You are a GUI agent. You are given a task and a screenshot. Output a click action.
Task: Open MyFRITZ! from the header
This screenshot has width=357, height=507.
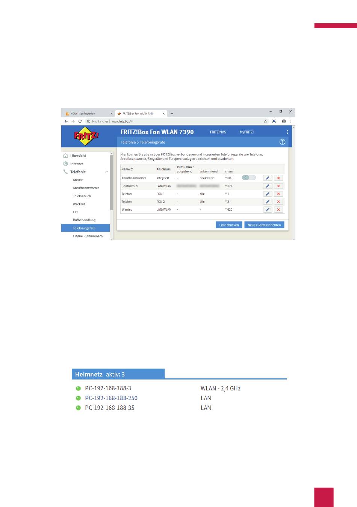click(x=247, y=132)
